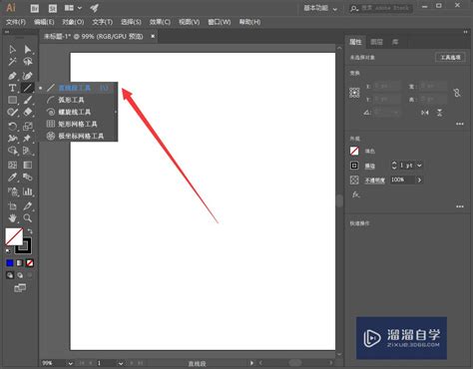Pick the Eyedropper tool

click(x=12, y=177)
